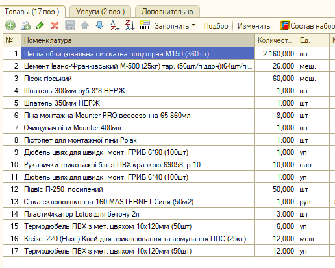Click row number 7 cell
Image resolution: width=335 pixels, height=268 pixels.
coord(12,128)
